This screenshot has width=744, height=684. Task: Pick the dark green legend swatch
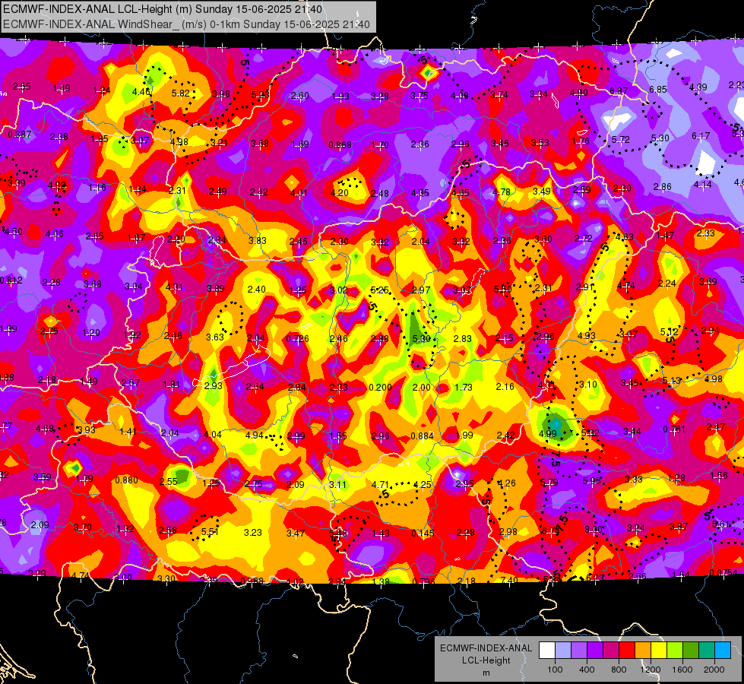pyautogui.click(x=690, y=651)
